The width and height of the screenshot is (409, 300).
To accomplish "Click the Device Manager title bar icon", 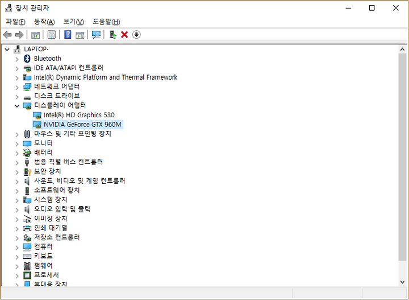I will (9, 8).
